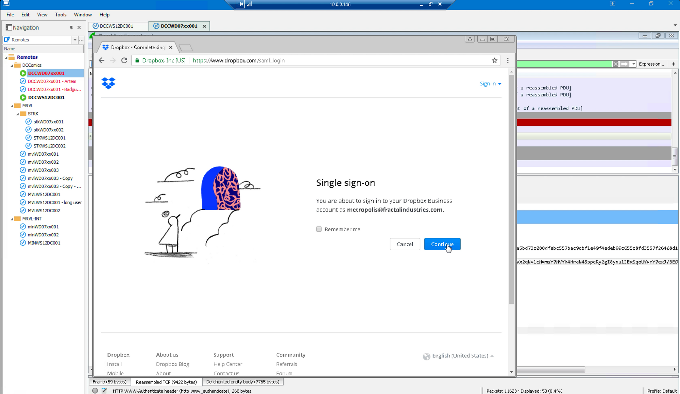Viewport: 680px width, 394px height.
Task: Click the MINWS12DC001 remote icon
Action: [23, 243]
